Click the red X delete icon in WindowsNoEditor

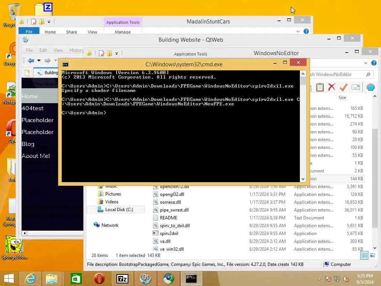click(332, 87)
